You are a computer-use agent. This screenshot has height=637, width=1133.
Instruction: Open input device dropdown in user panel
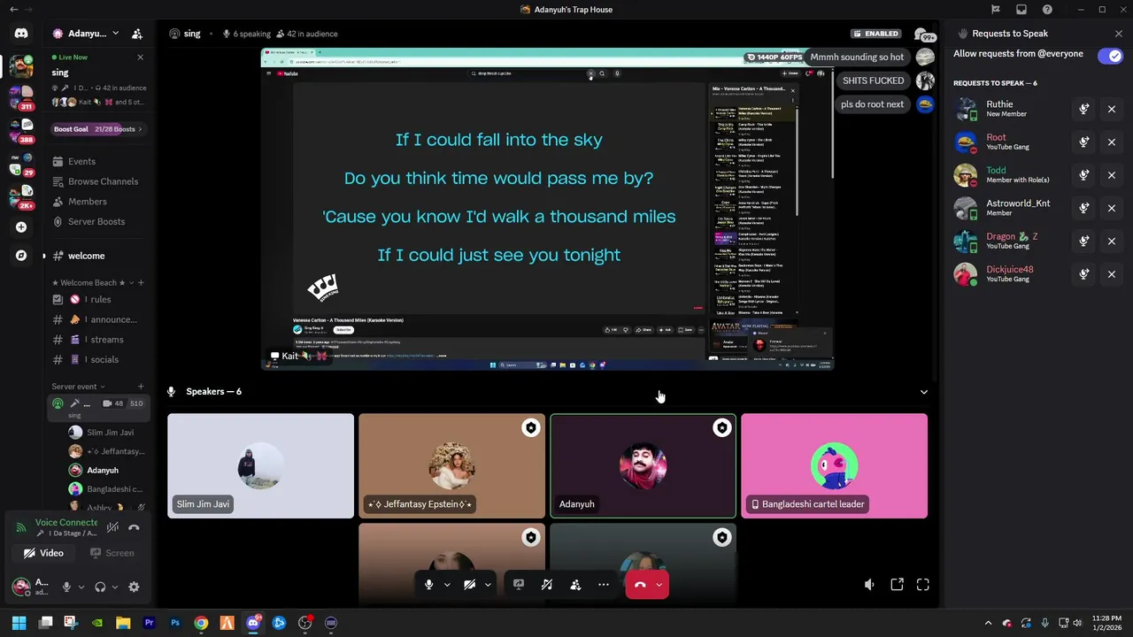[x=81, y=587]
